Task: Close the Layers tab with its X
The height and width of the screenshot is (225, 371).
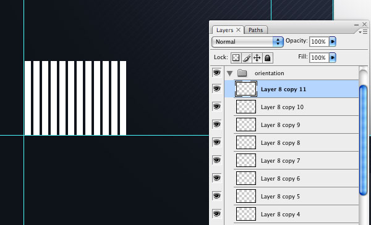Action: tap(239, 30)
